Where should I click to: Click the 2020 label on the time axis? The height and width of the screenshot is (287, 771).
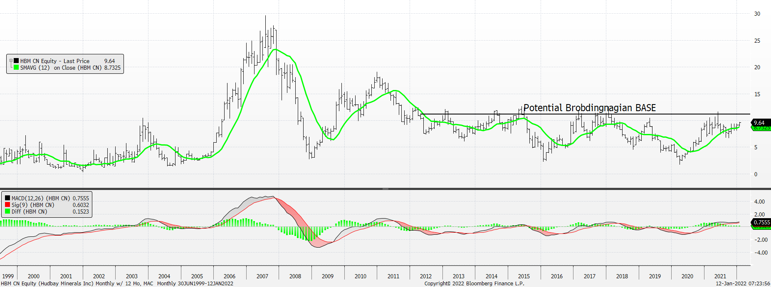tap(687, 276)
